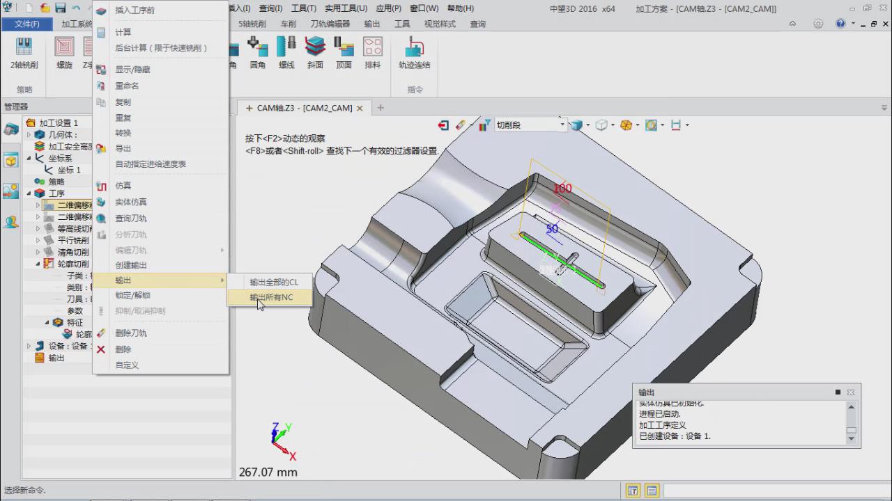
Task: Expand the 几何体 tree node
Action: pos(29,134)
